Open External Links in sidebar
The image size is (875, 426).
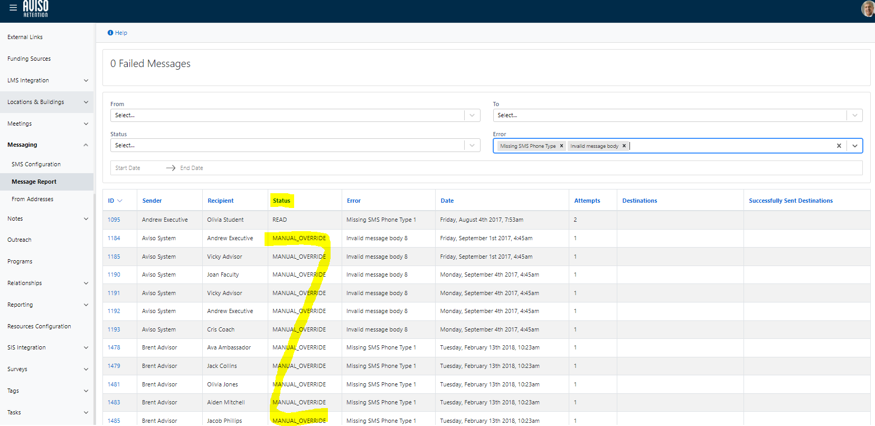tap(25, 37)
